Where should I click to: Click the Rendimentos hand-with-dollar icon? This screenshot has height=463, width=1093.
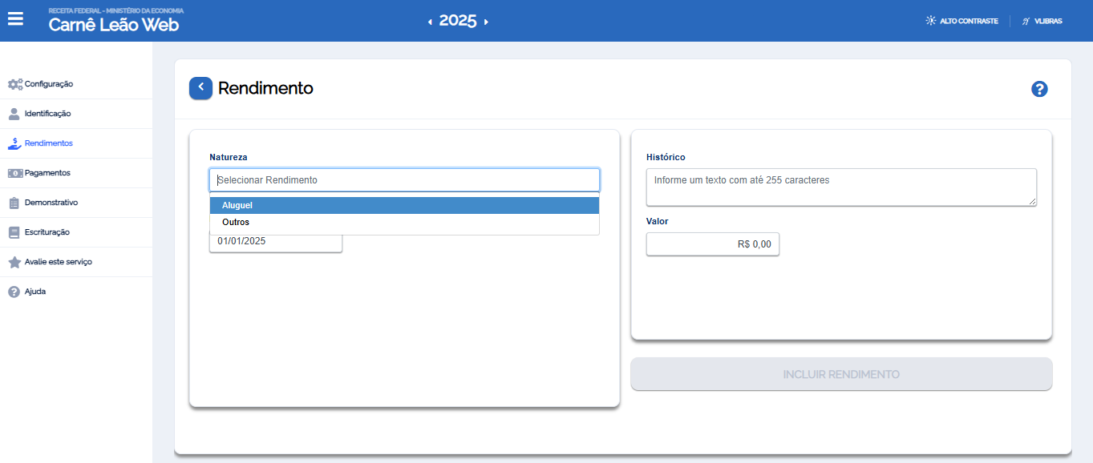pos(15,143)
